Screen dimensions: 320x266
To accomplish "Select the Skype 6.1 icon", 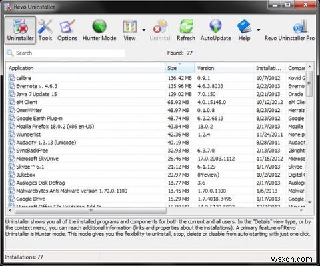I will click(11, 167).
